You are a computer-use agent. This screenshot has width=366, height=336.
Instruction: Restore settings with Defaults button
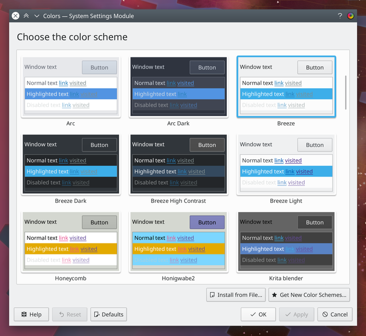click(x=109, y=314)
